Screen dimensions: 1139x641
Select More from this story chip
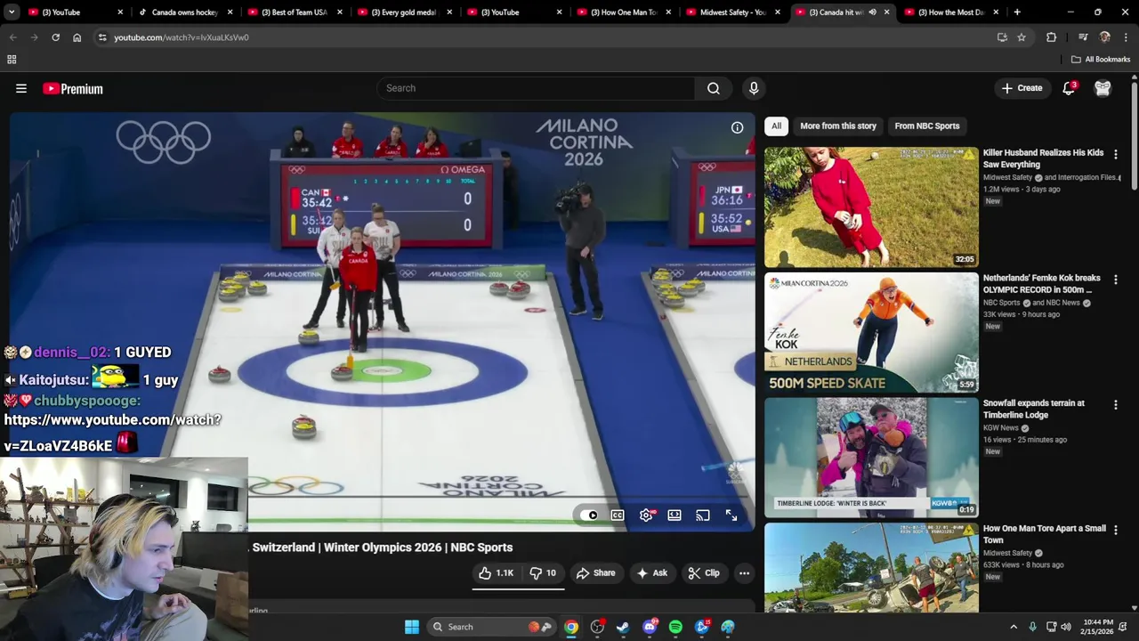point(838,126)
